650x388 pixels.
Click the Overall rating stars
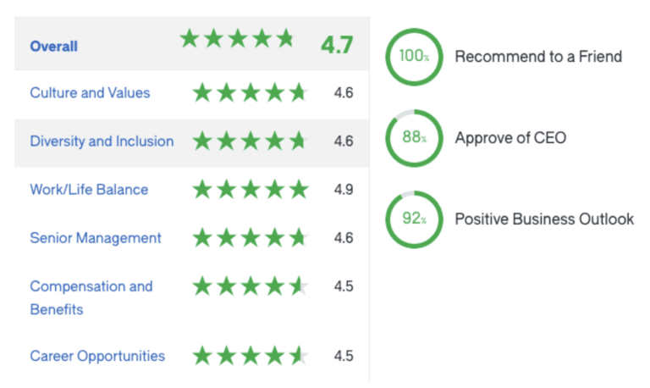coord(237,39)
